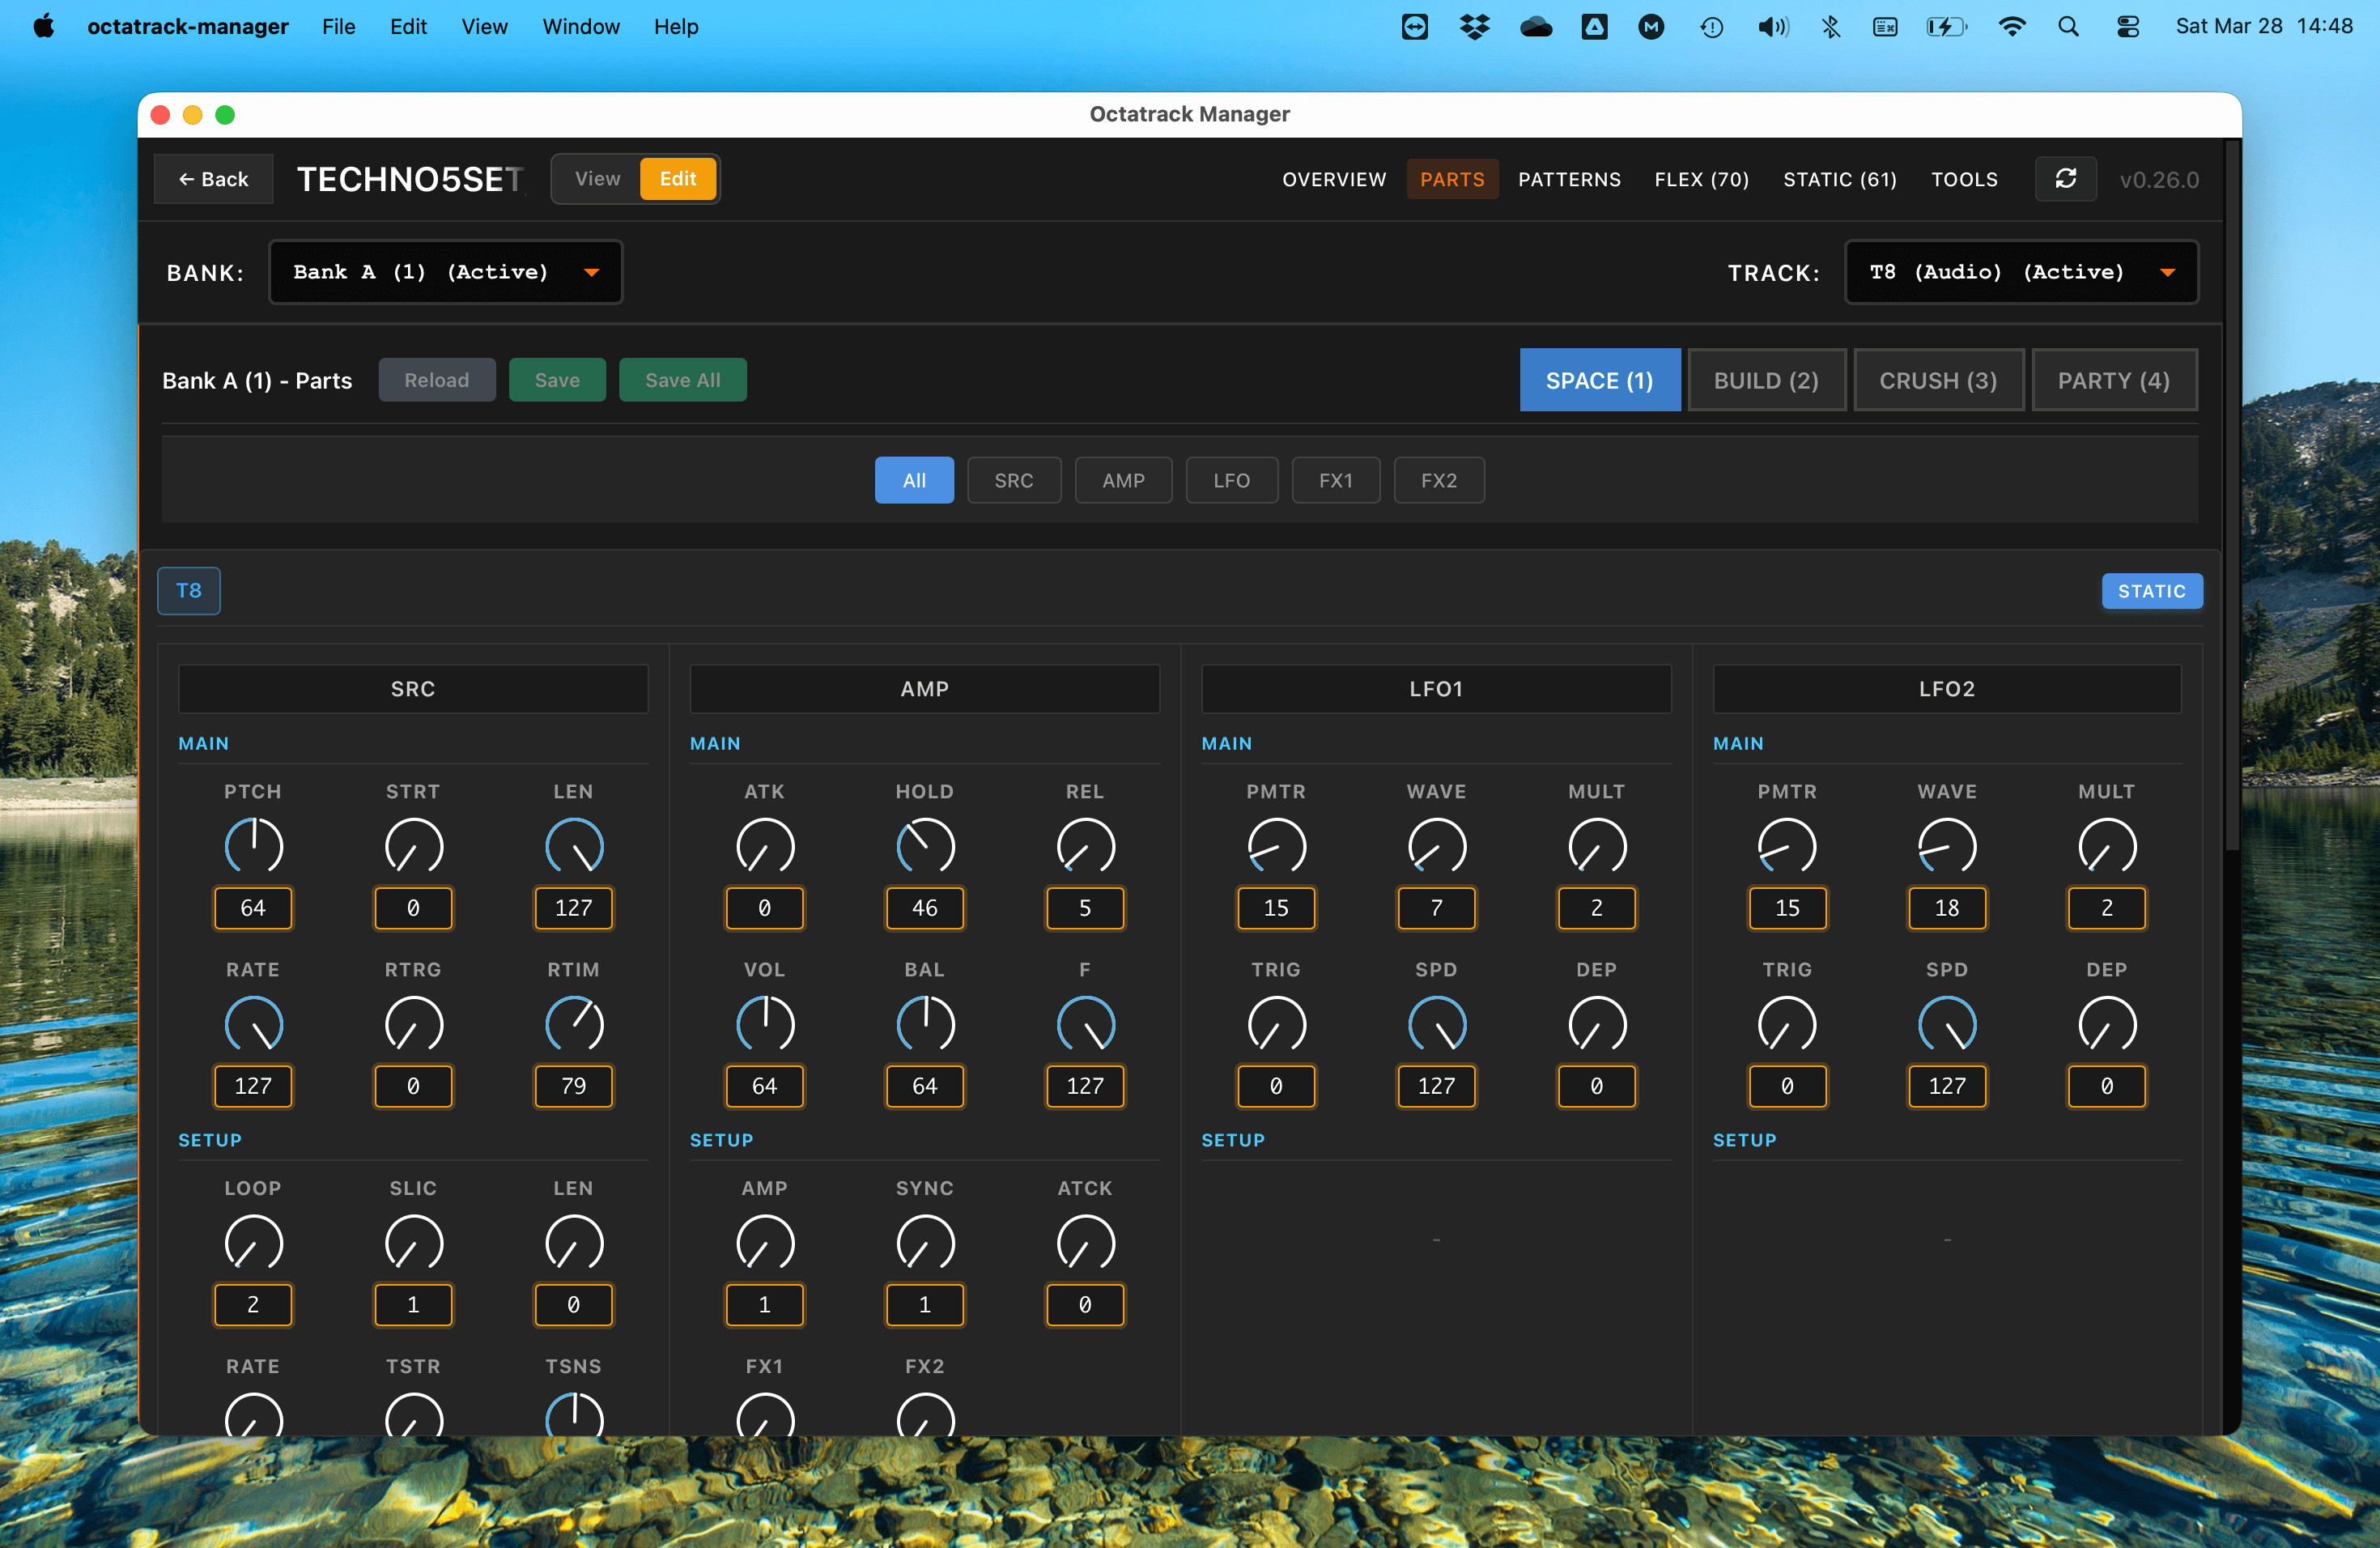
Task: Click the LEN value field showing 127
Action: [573, 908]
